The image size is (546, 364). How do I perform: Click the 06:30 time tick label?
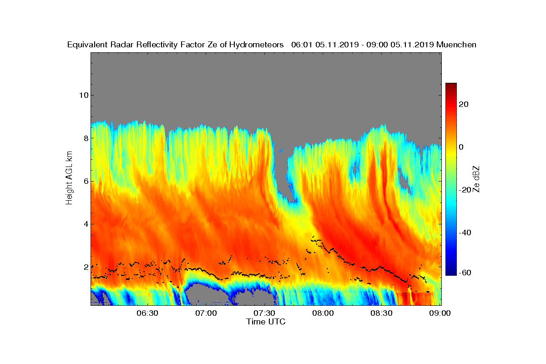click(x=147, y=313)
